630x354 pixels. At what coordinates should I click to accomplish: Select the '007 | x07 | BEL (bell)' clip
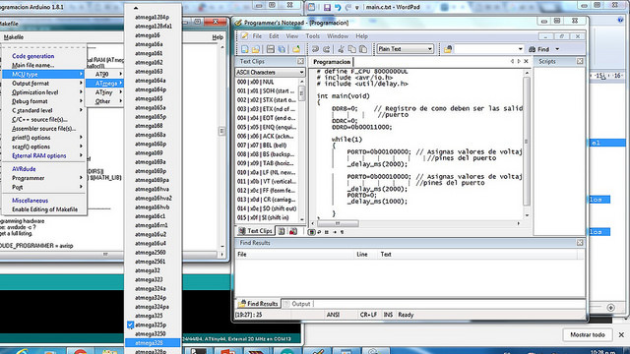pos(267,146)
